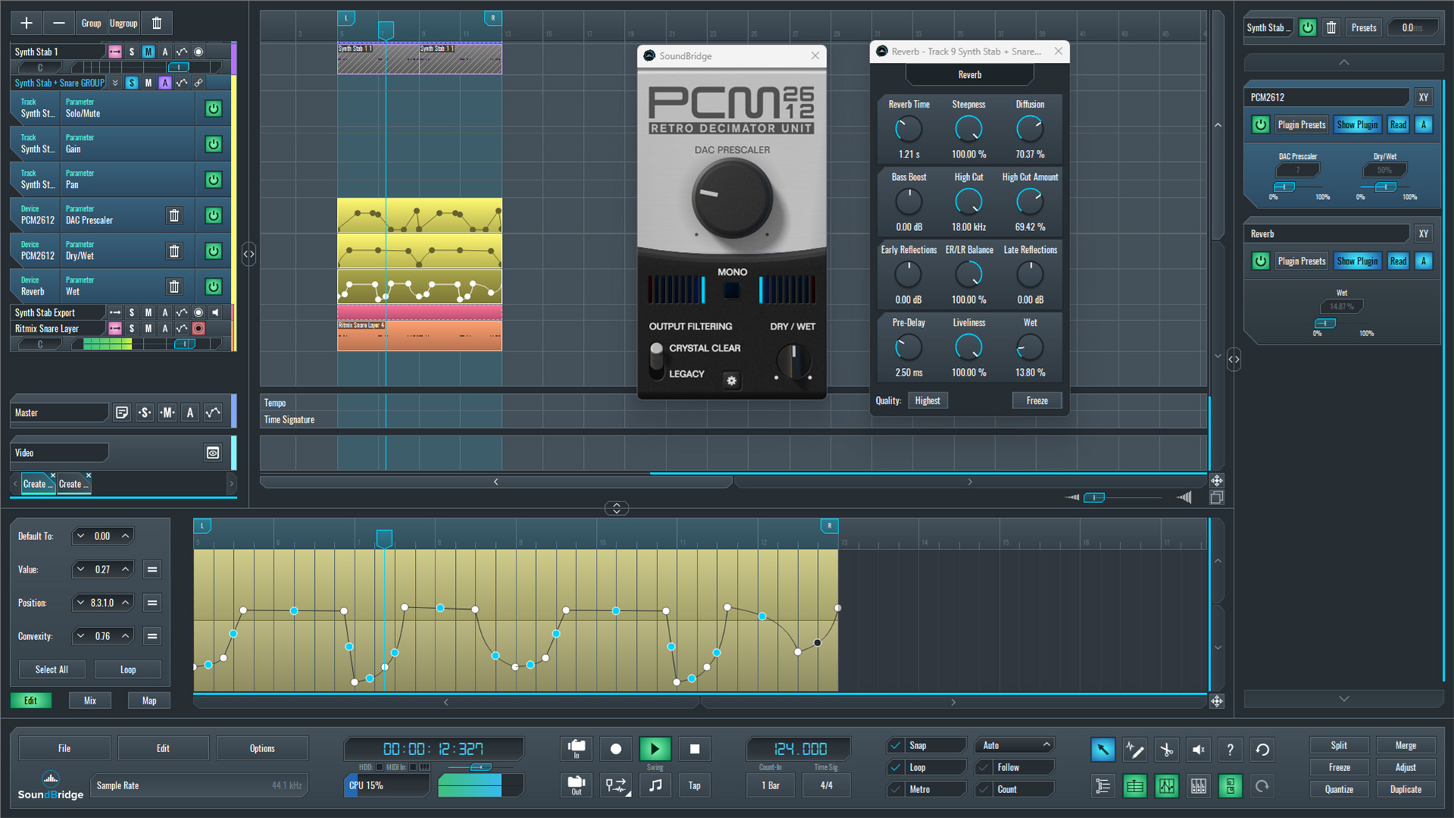Select the scissors split tool
Screen dimensions: 1454x818
point(1166,750)
